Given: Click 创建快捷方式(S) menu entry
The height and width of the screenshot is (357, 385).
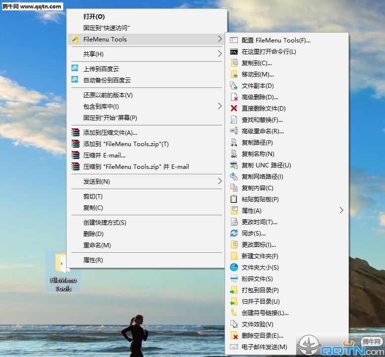Looking at the screenshot, I should coord(105,223).
